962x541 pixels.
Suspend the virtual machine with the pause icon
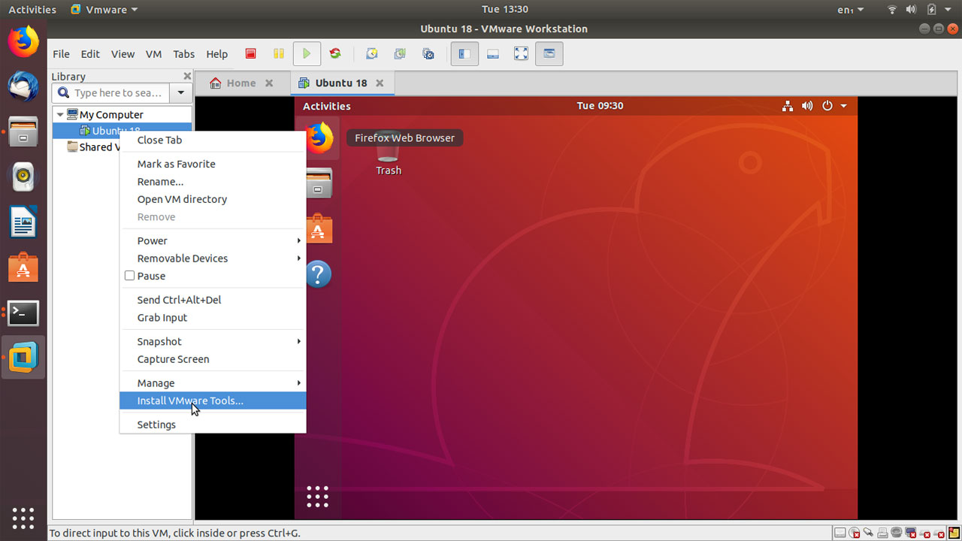pos(279,53)
